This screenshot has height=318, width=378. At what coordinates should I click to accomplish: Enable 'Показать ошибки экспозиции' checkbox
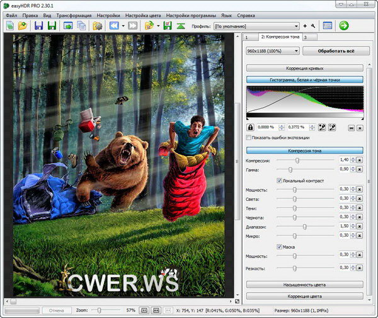249,137
